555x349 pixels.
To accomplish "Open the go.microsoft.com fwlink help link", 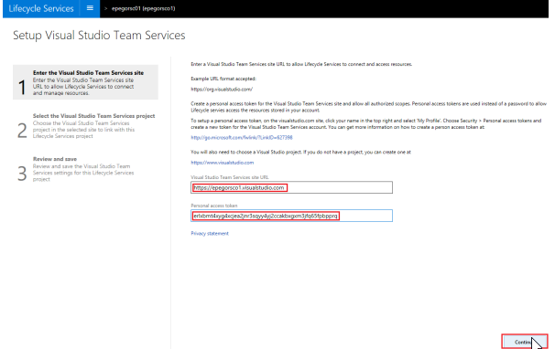I will point(242,137).
